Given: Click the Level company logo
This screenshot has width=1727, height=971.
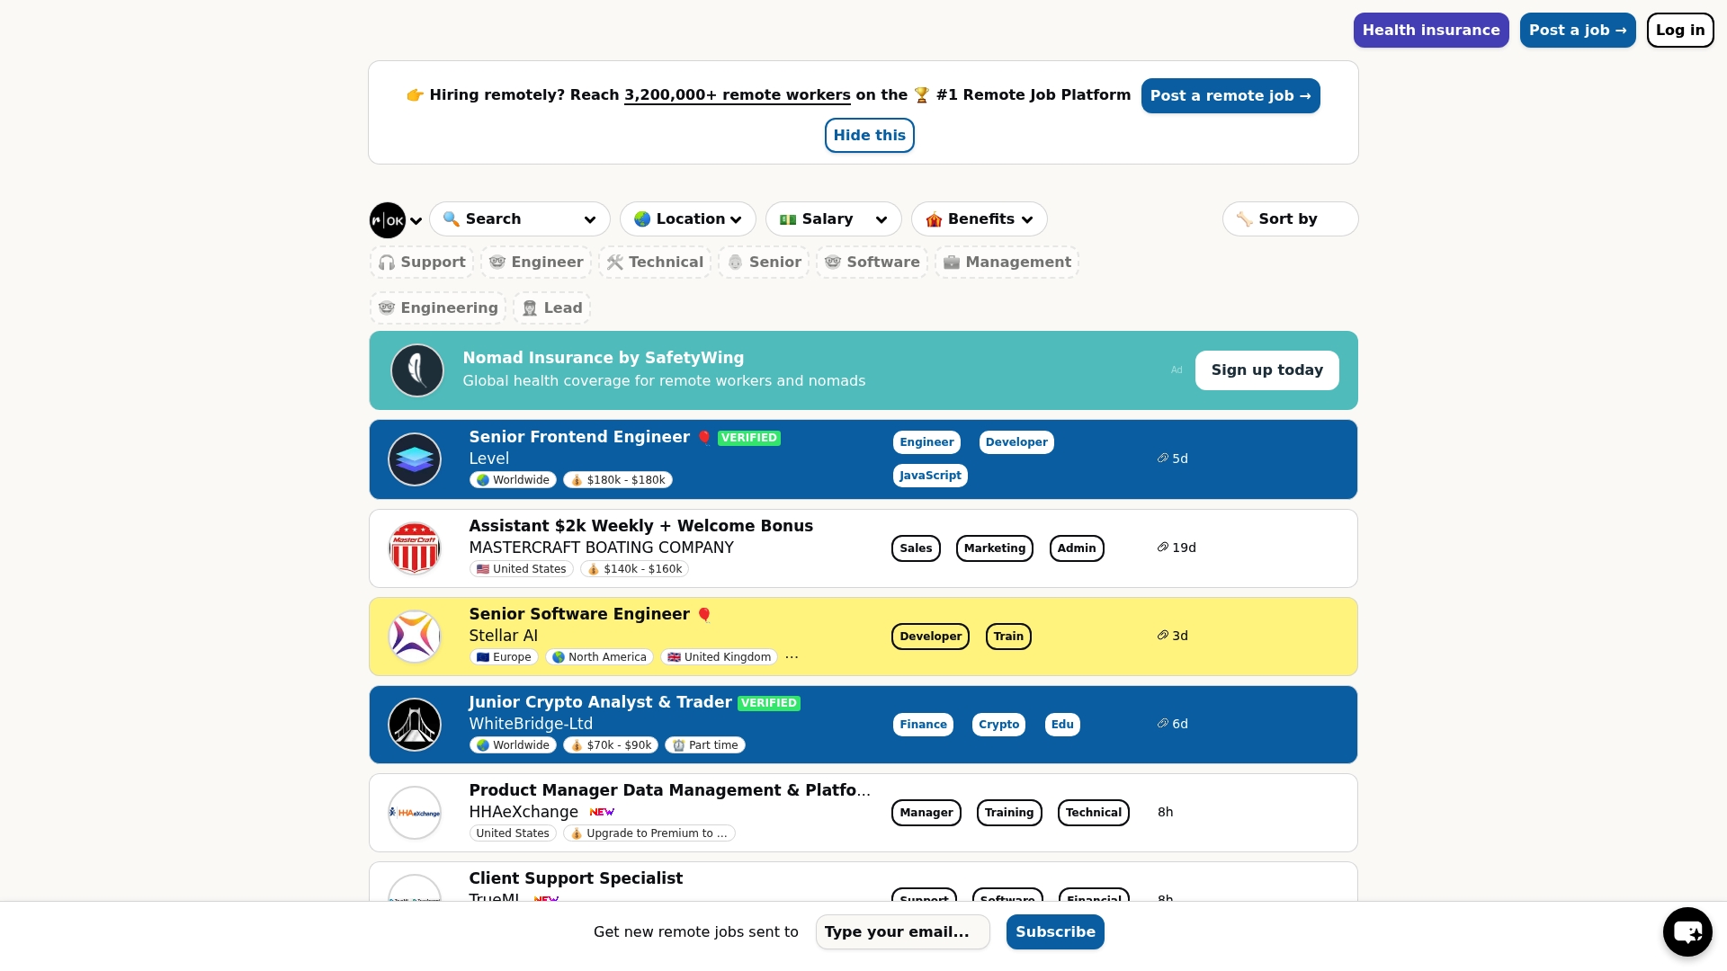Looking at the screenshot, I should tap(414, 459).
